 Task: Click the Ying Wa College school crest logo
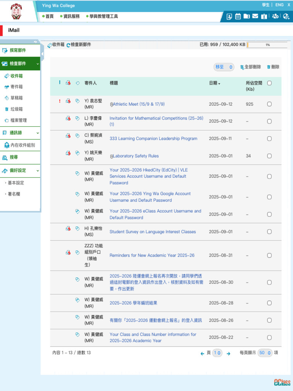[x=16, y=11]
